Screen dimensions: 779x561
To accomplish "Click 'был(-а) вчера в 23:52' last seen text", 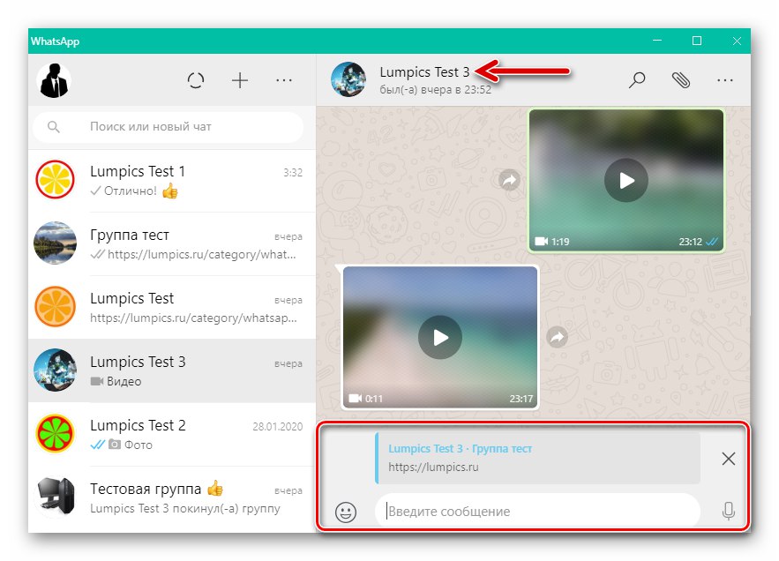I will (435, 90).
